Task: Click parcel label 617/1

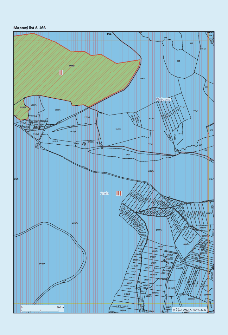Action: 151,144
